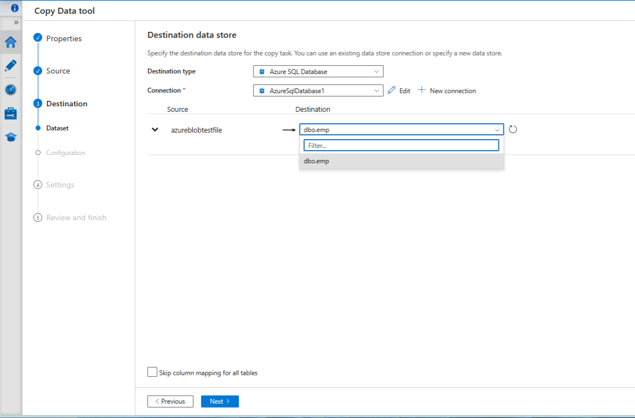Open the Manage toolbox icon in sidebar
The width and height of the screenshot is (635, 418).
(11, 113)
